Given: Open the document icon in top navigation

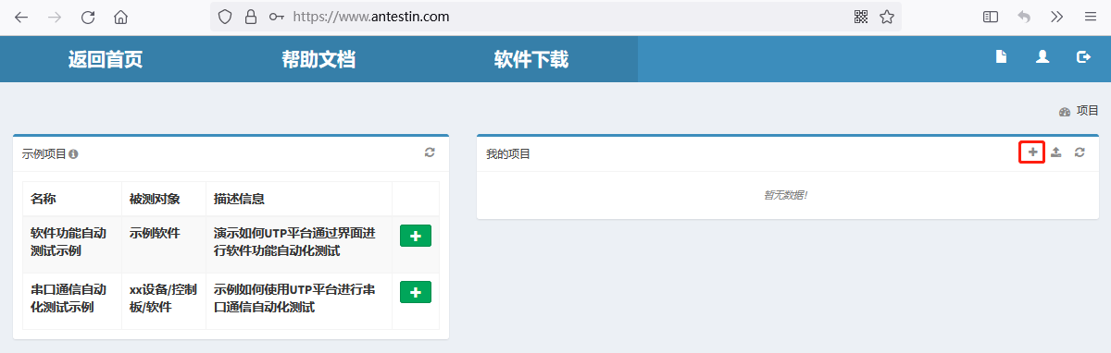Looking at the screenshot, I should coord(1001,56).
